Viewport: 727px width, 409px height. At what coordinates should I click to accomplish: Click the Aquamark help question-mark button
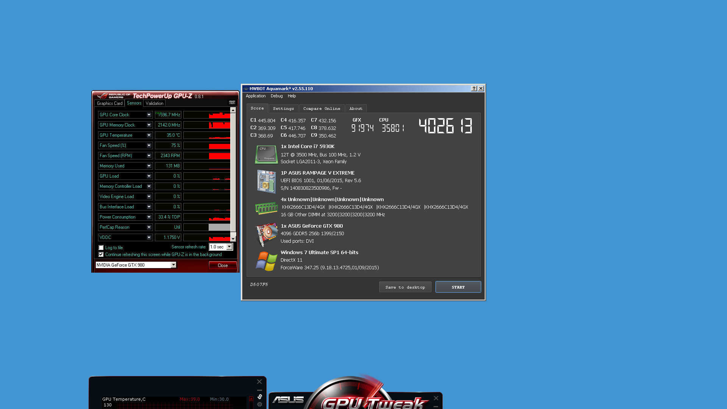(474, 88)
